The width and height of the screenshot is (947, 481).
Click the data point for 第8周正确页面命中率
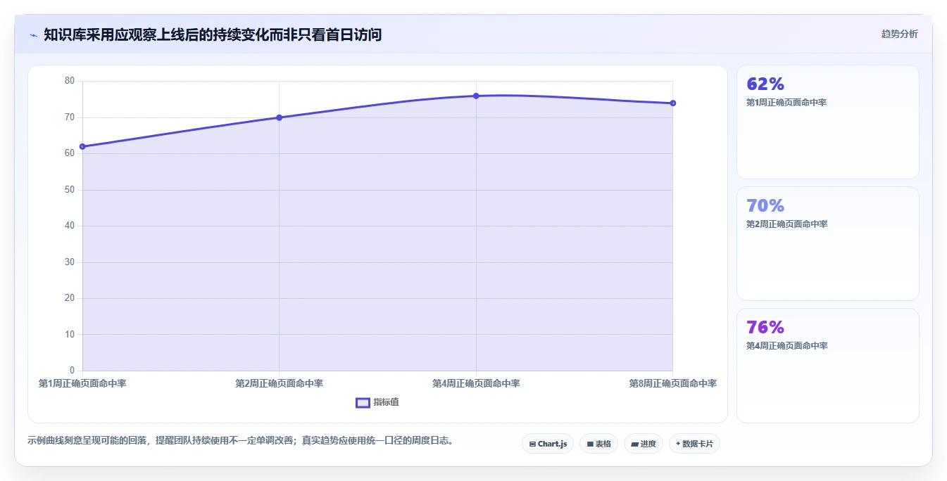coord(672,103)
